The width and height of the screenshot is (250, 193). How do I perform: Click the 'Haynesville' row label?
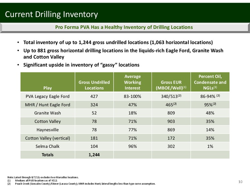click(x=47, y=130)
